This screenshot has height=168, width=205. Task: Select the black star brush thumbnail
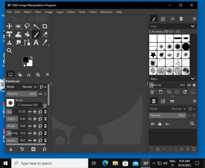click(x=153, y=55)
